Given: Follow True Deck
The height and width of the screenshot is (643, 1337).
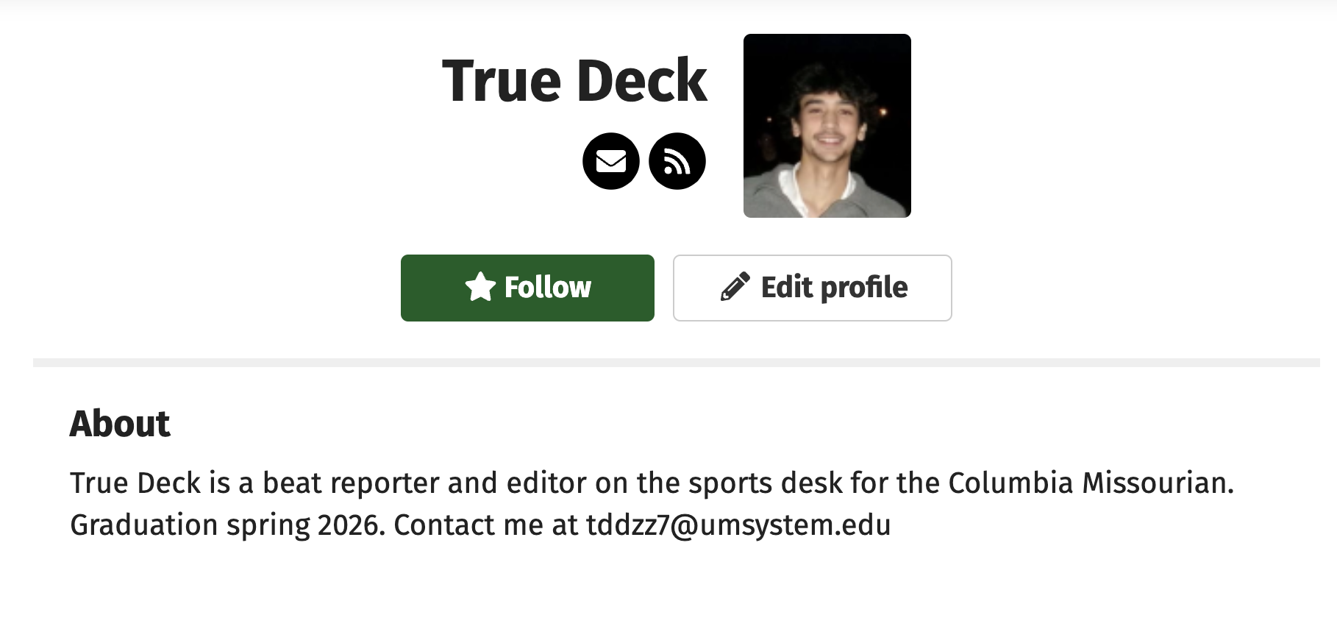Looking at the screenshot, I should click(x=527, y=288).
